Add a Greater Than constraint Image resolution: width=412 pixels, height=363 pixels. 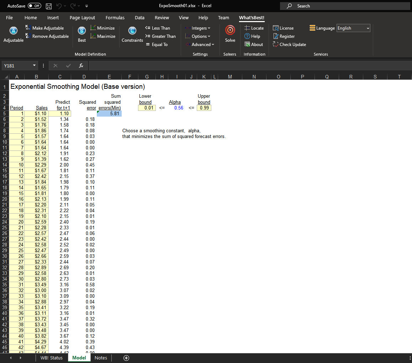point(160,36)
